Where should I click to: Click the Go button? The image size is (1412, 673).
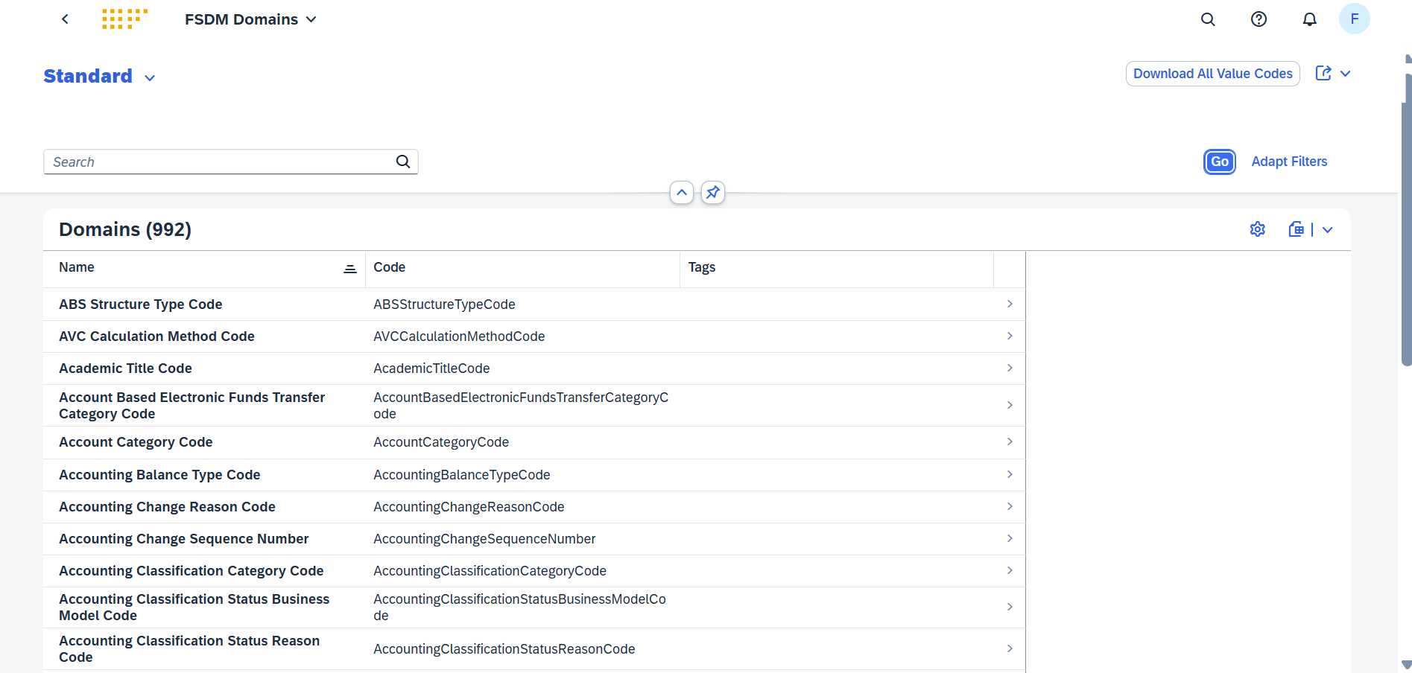(1219, 162)
